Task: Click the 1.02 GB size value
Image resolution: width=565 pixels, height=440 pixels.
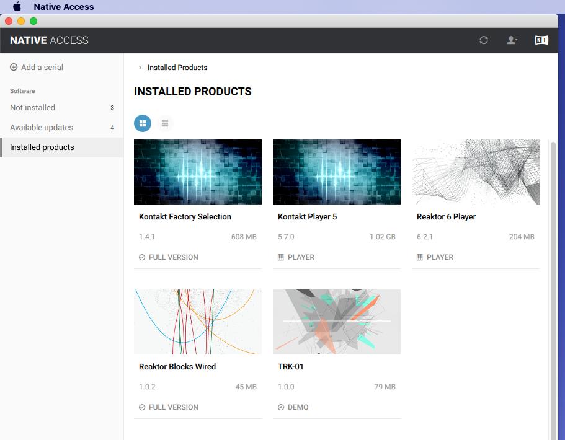Action: click(x=383, y=237)
